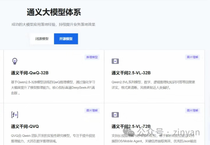The height and width of the screenshot is (145, 210).
Task: Open the 通义千问2.5-VL-72B model title
Action: pos(131,126)
